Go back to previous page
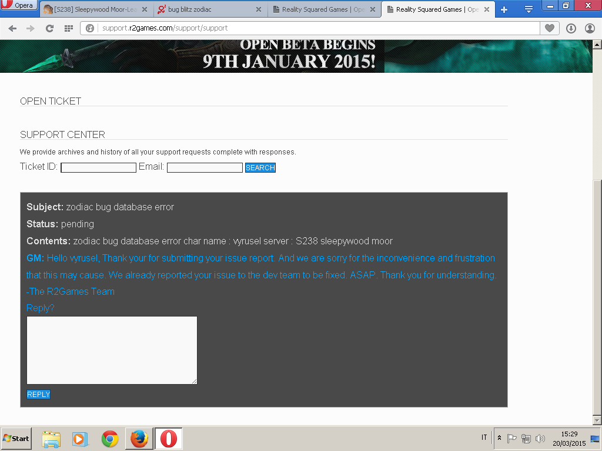Screen dimensions: 602x451 12,28
